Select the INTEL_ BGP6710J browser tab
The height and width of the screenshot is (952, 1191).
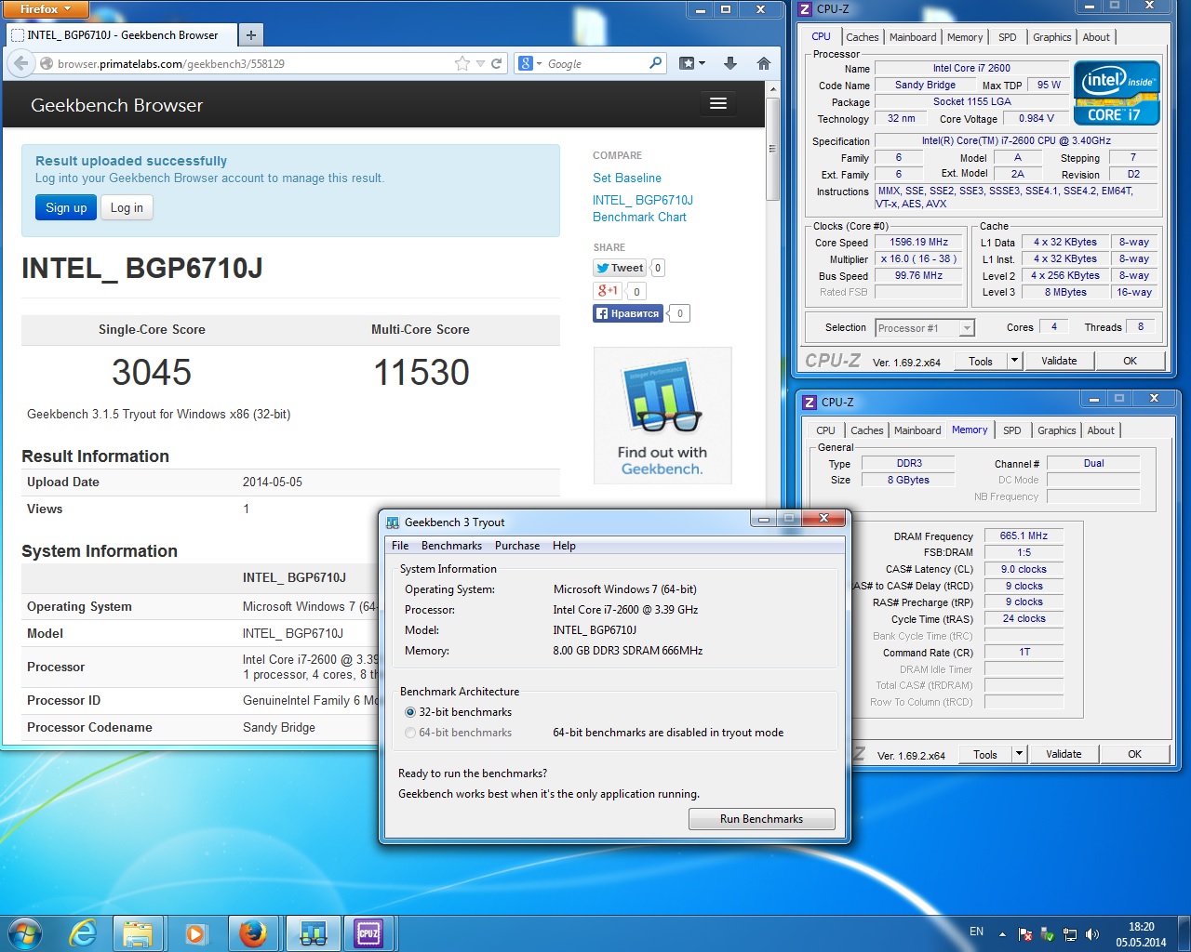pyautogui.click(x=121, y=35)
